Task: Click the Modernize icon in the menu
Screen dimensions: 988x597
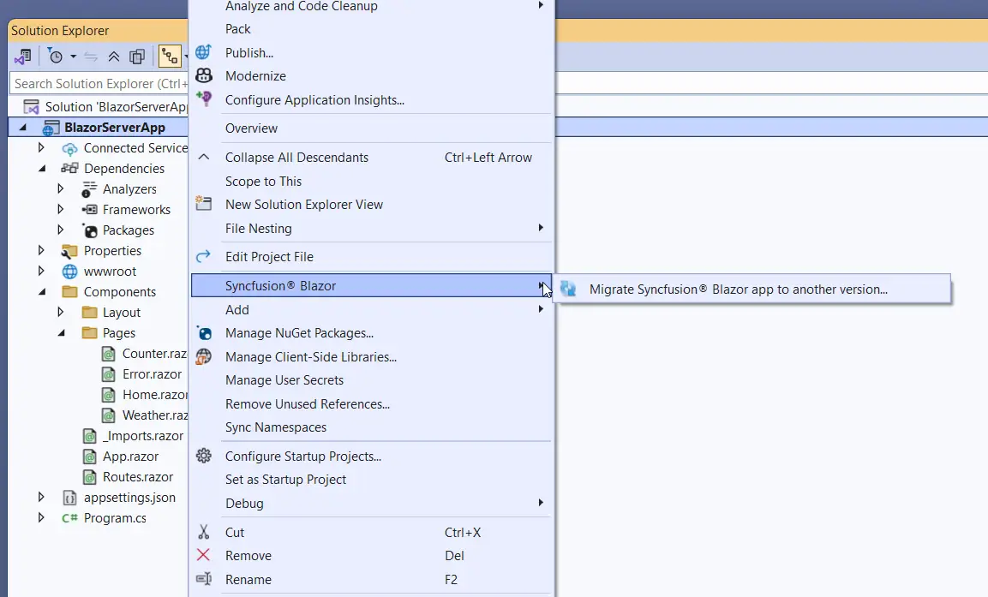Action: coord(203,76)
